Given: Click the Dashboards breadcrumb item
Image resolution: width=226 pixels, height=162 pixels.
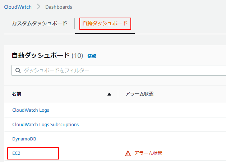Looking at the screenshot, I should (59, 7).
